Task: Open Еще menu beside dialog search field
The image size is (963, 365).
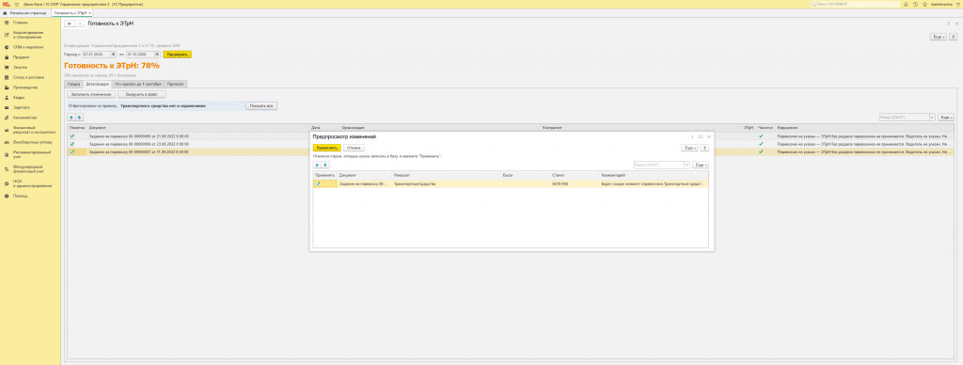Action: pyautogui.click(x=700, y=165)
